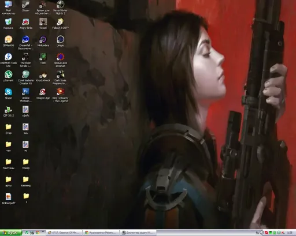Switch to the Диспетчер задач taskbar button
This screenshot has width=296, height=236.
tap(138, 233)
